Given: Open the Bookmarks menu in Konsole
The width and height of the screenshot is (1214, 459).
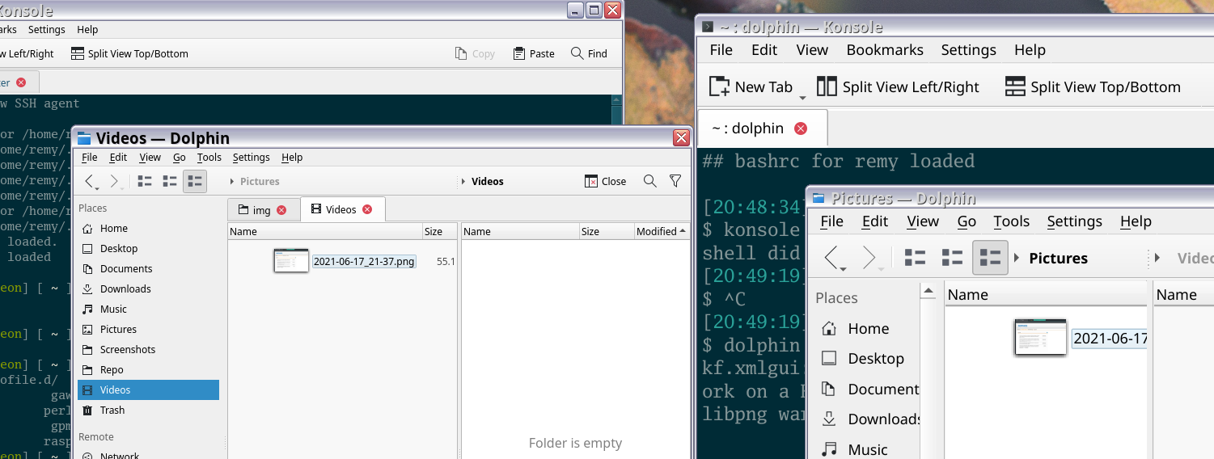Looking at the screenshot, I should 884,49.
